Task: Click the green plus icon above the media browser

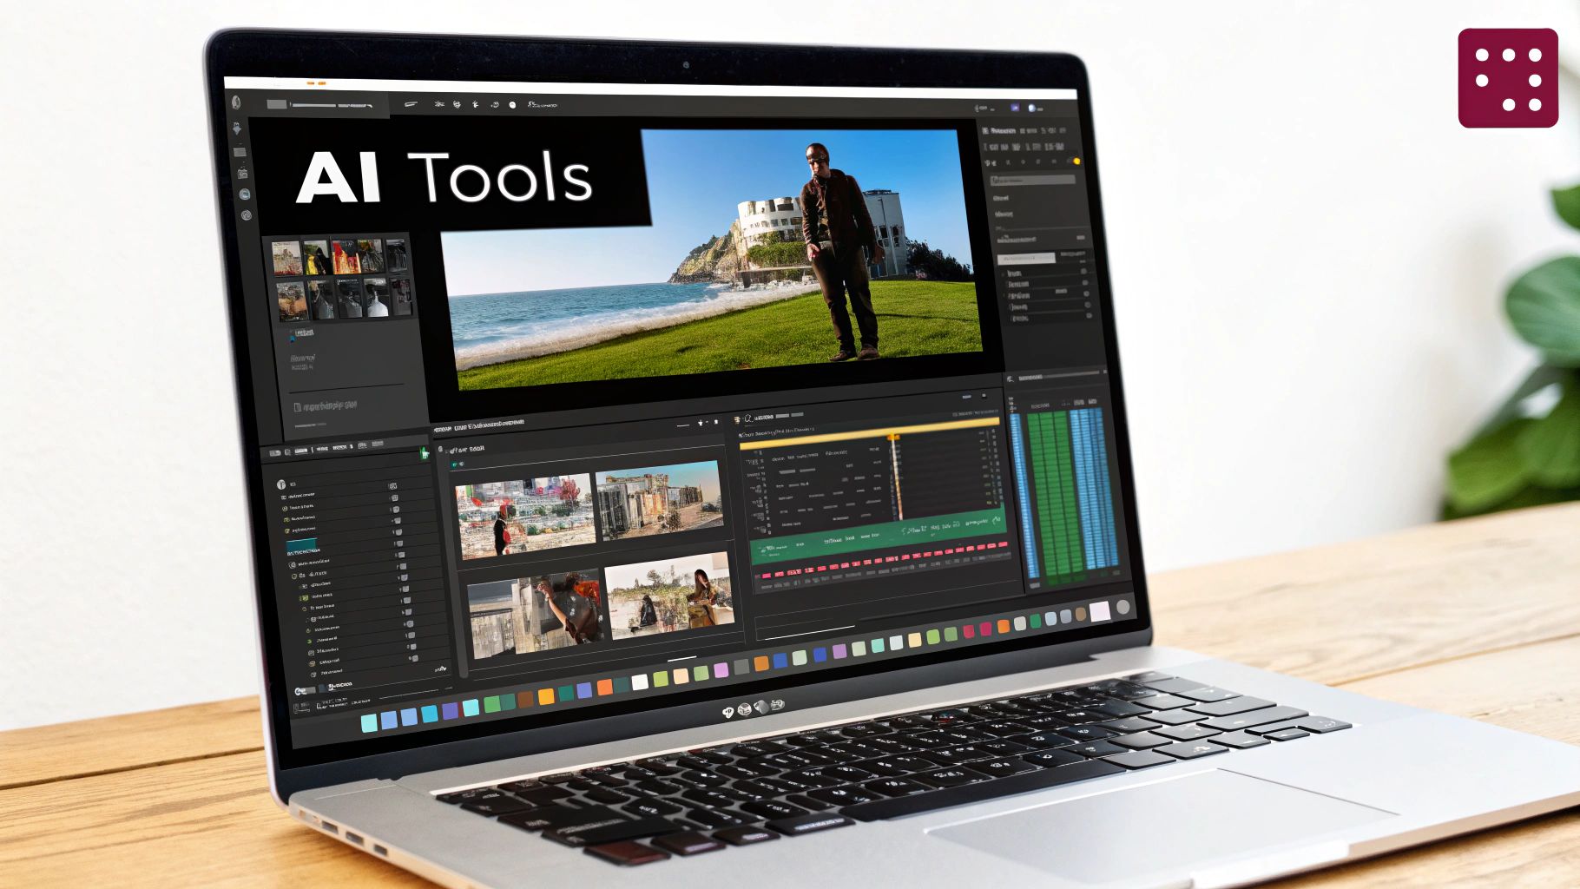Action: click(425, 453)
